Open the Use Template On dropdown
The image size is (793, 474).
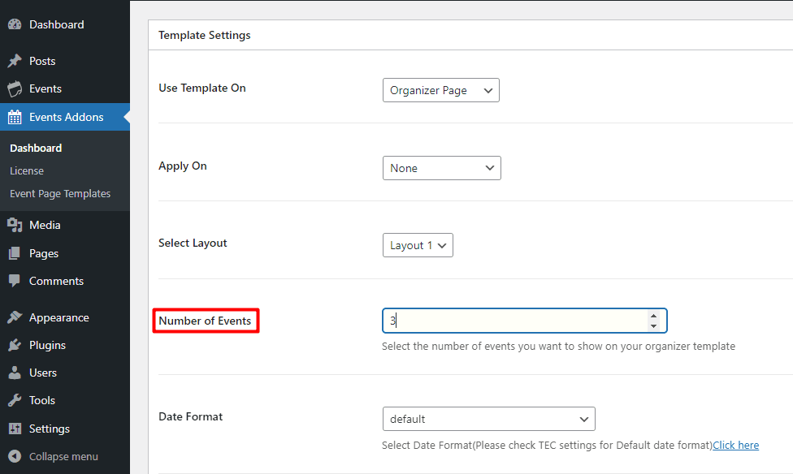[440, 90]
